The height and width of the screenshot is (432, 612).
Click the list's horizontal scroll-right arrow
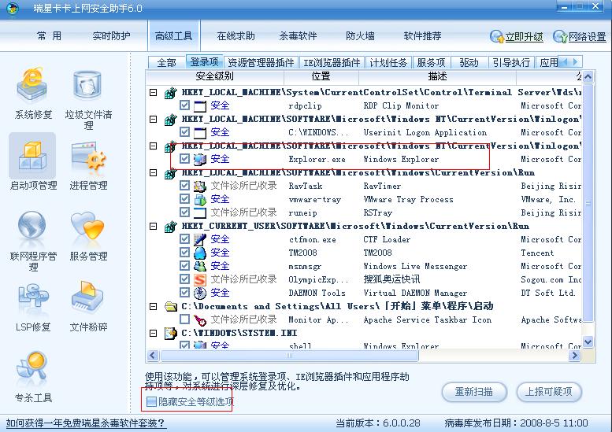click(x=574, y=355)
